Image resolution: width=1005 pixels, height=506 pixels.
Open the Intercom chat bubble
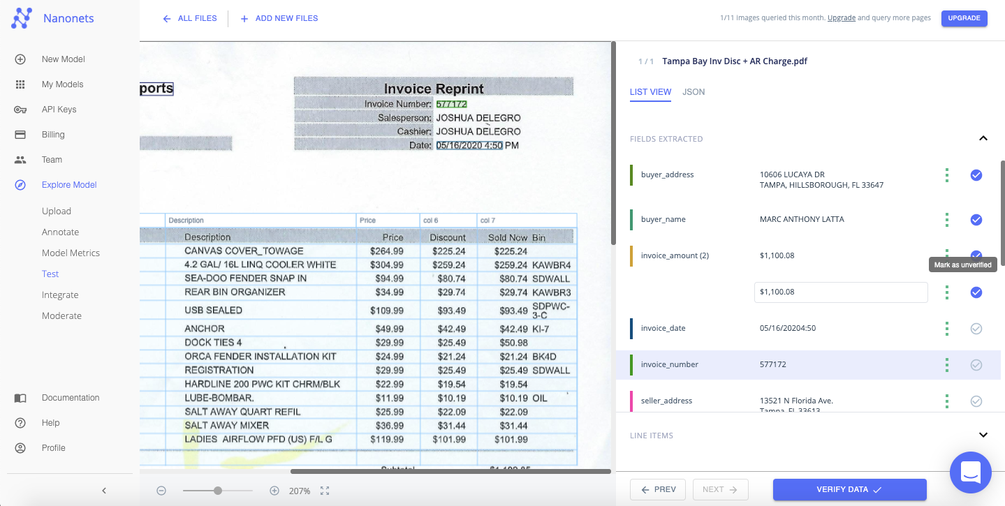[970, 472]
